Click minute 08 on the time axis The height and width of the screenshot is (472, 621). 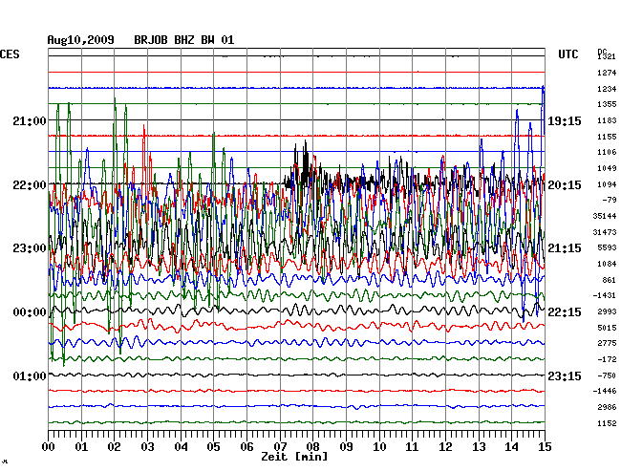point(312,447)
